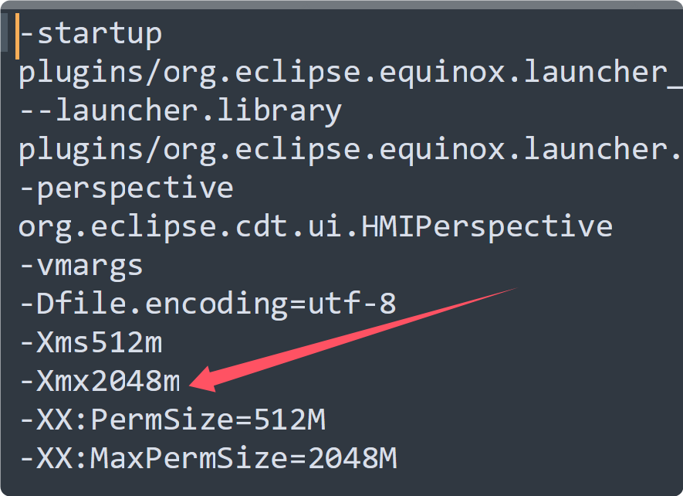
Task: Click the -XX:PermSize=512M line
Action: (x=173, y=420)
